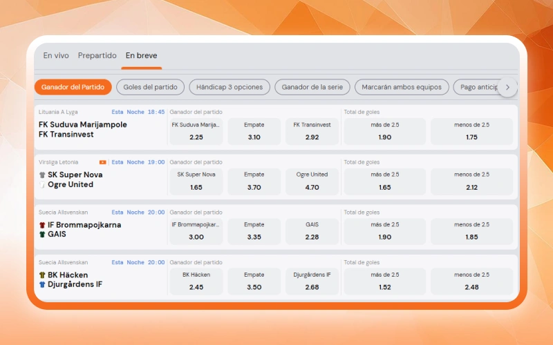Select Empate 3.35 odds

(x=254, y=231)
